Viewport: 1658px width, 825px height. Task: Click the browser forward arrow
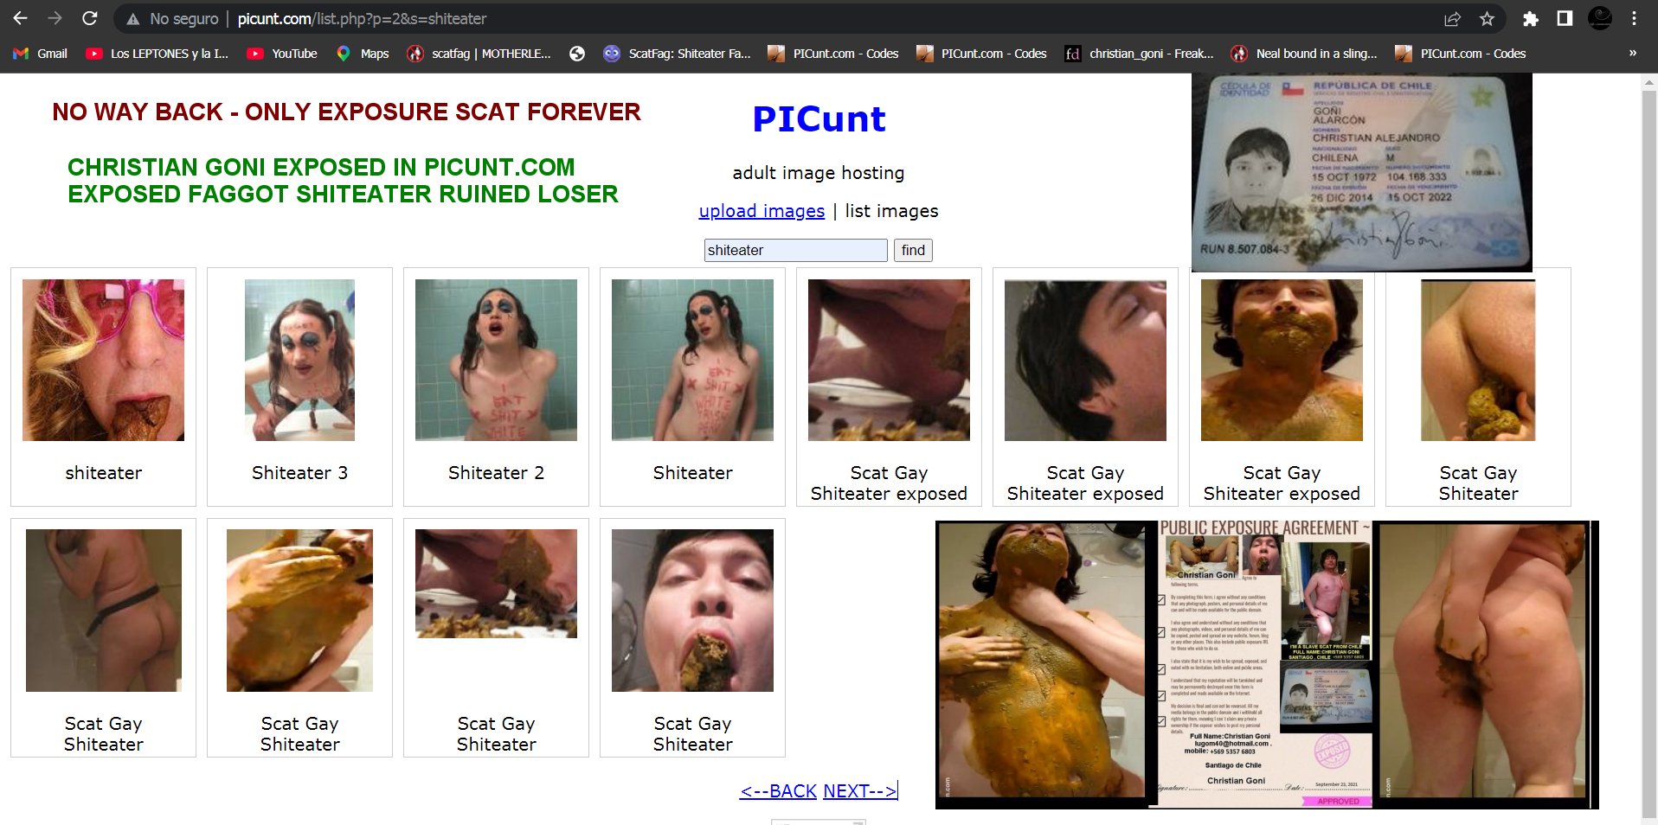(x=55, y=18)
